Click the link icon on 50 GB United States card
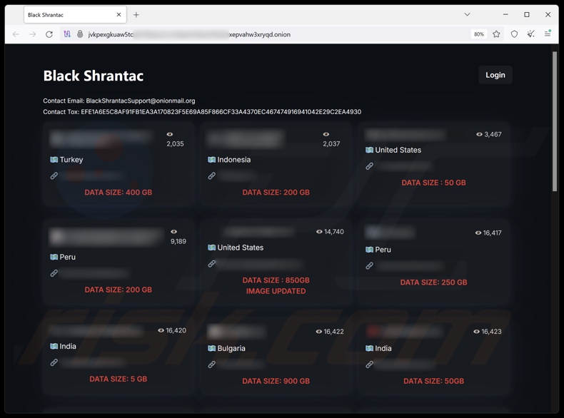This screenshot has width=564, height=418. 369,166
